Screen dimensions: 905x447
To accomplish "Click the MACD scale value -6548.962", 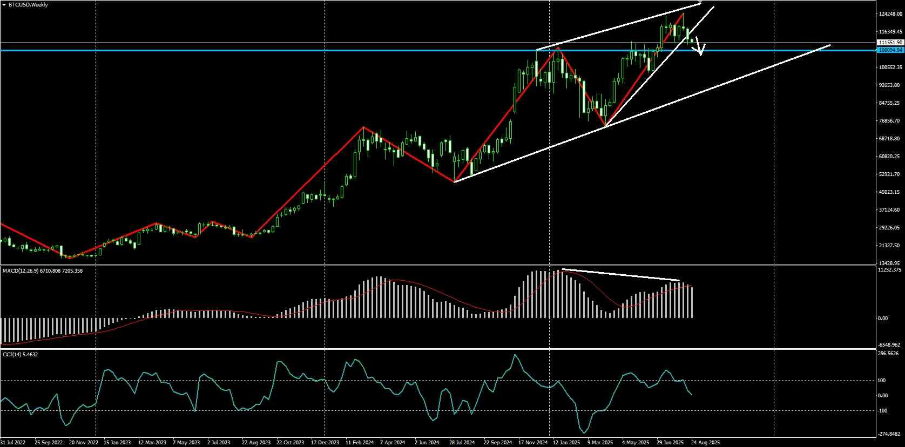I will coord(890,345).
